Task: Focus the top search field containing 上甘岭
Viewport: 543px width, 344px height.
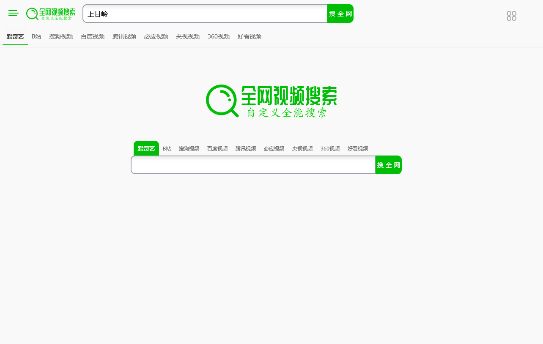Action: (x=205, y=14)
